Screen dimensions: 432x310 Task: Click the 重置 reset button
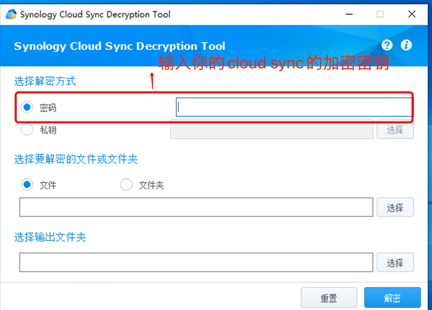[329, 298]
